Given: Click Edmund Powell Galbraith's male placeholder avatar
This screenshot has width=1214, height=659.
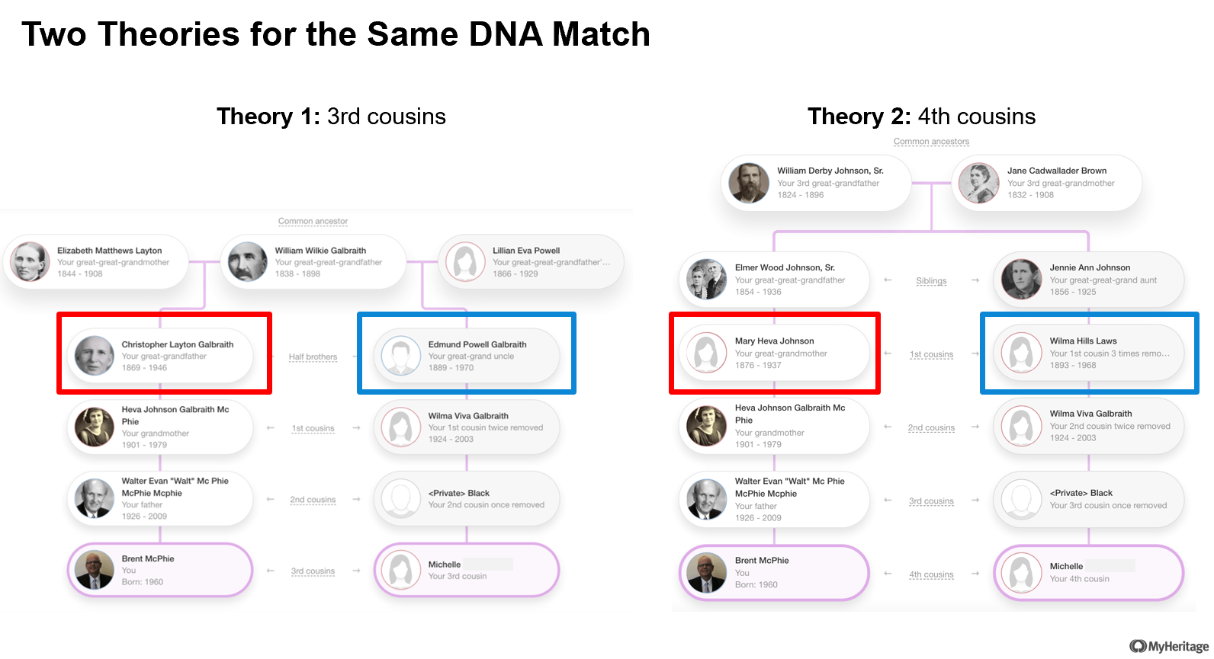Looking at the screenshot, I should [401, 356].
